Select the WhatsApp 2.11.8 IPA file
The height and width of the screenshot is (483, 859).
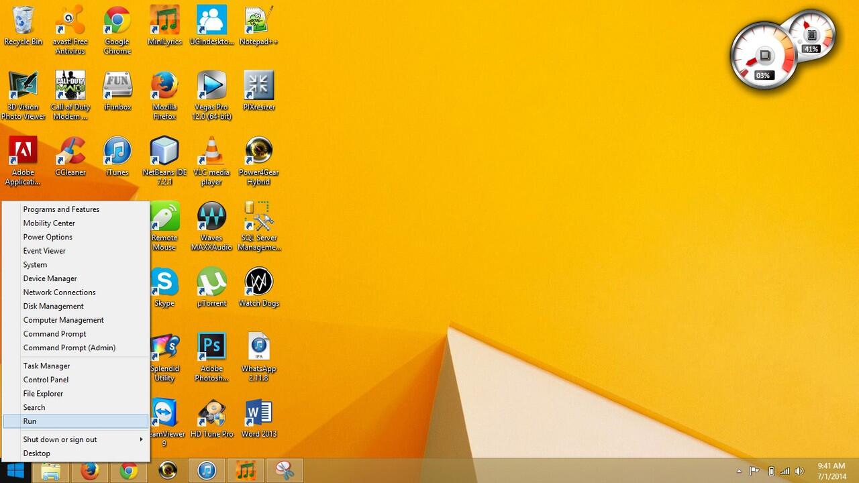point(258,358)
